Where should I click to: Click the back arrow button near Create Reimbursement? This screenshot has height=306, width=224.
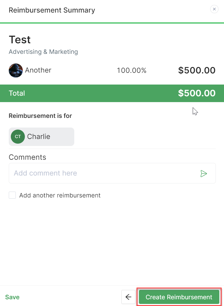[128, 297]
